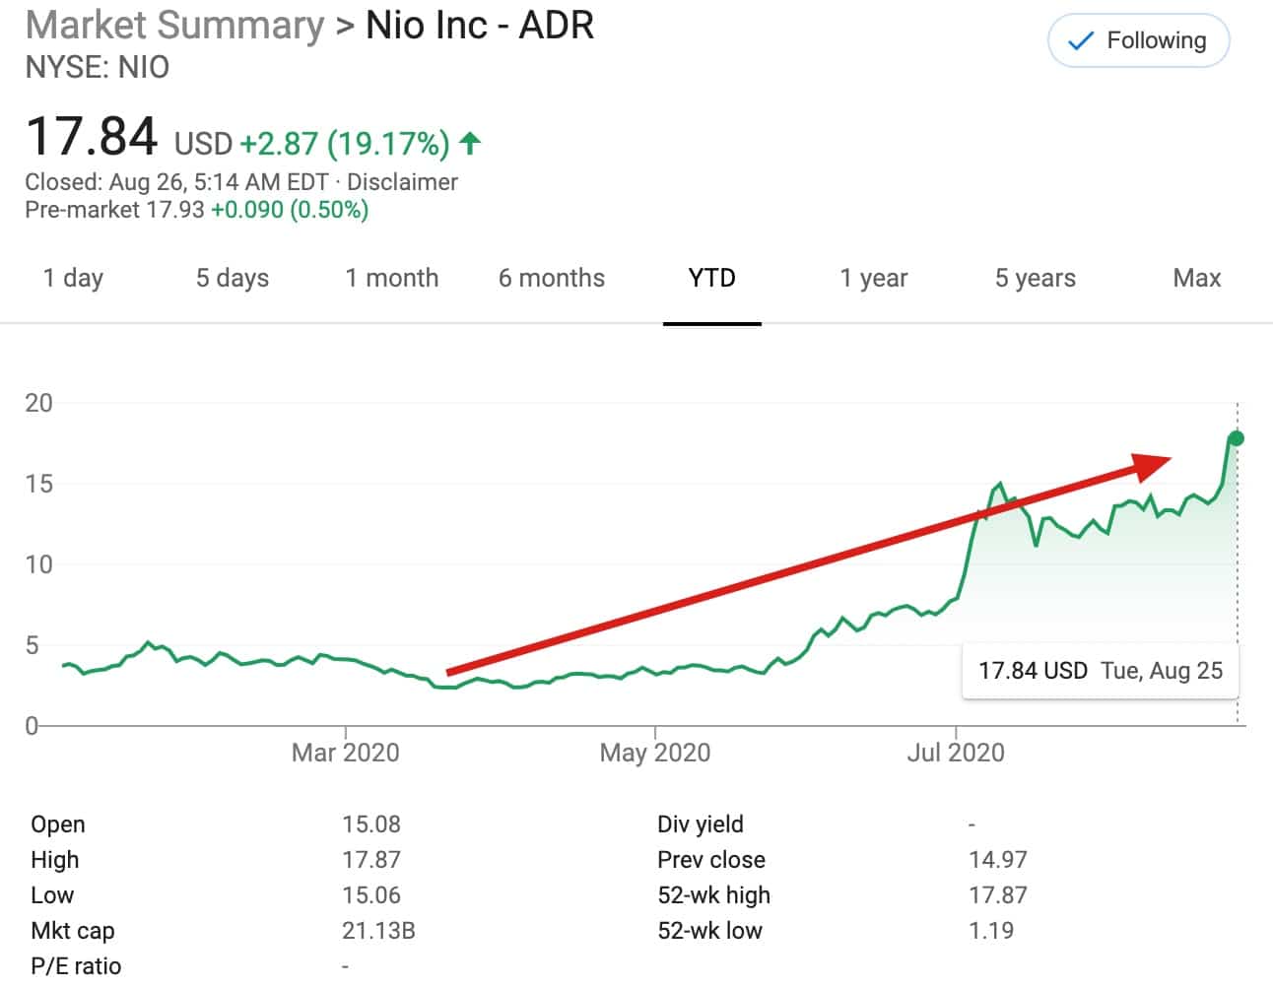Select the YTD tab
This screenshot has height=989, width=1273.
(x=711, y=279)
